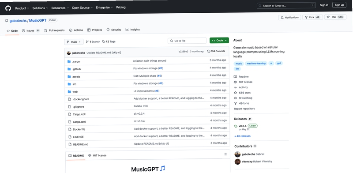This screenshot has width=353, height=173.
Task: Fork the repository with Fork button
Action: point(312,17)
